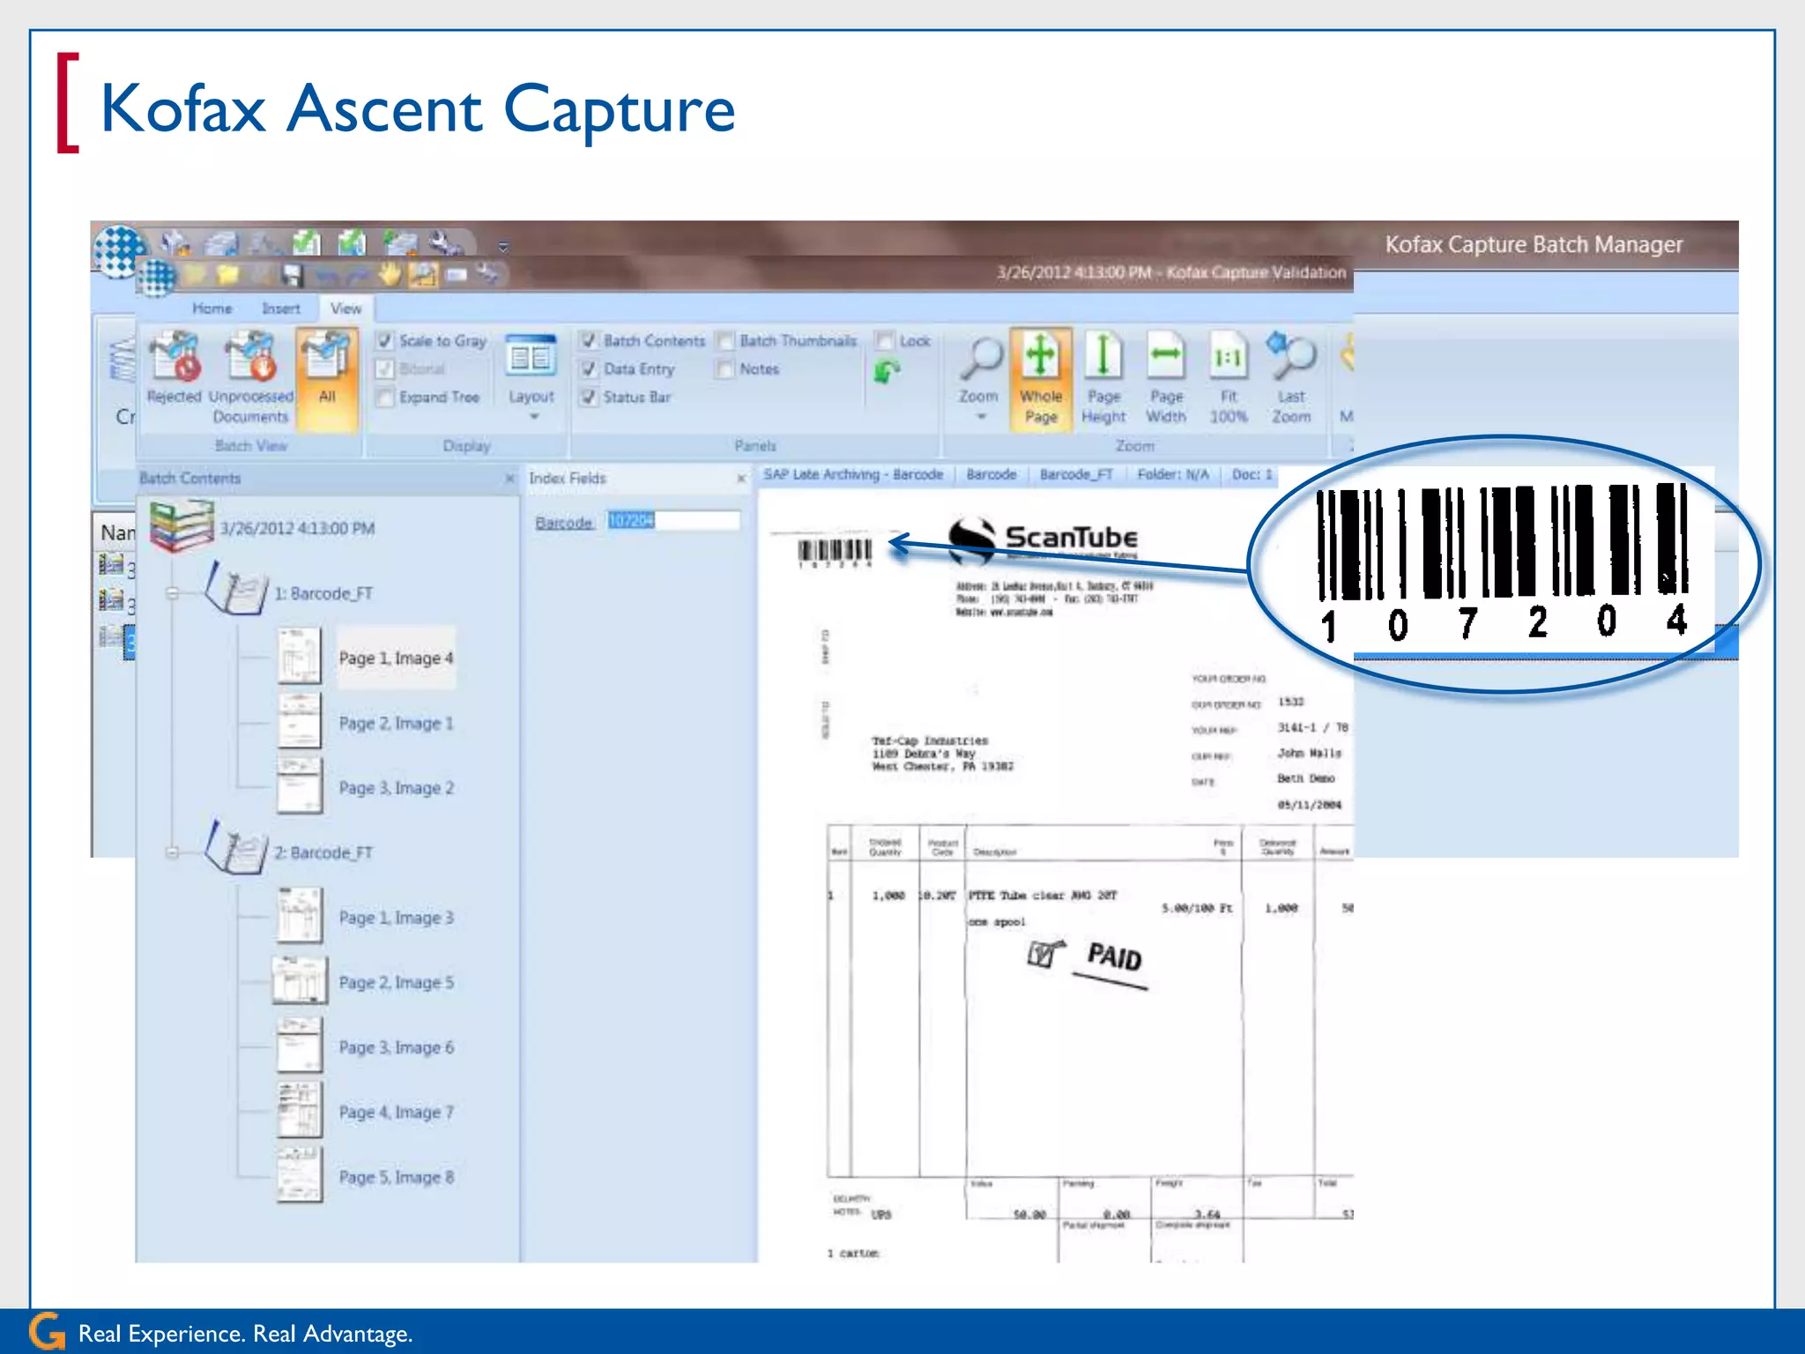Screen dimensions: 1805x1354
Task: Enable Batch Thumbnails checkbox
Action: tap(725, 340)
